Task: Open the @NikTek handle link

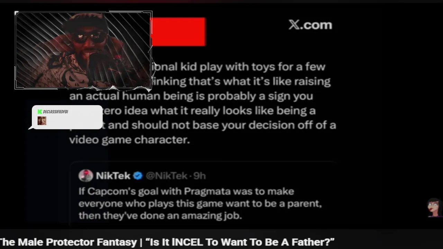Action: (x=166, y=176)
